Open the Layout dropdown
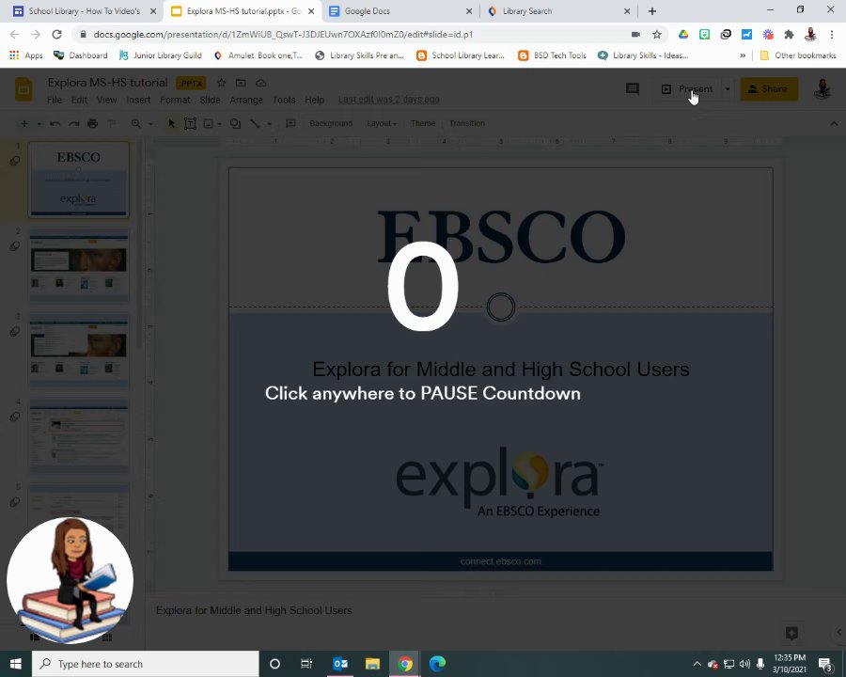 click(x=382, y=123)
